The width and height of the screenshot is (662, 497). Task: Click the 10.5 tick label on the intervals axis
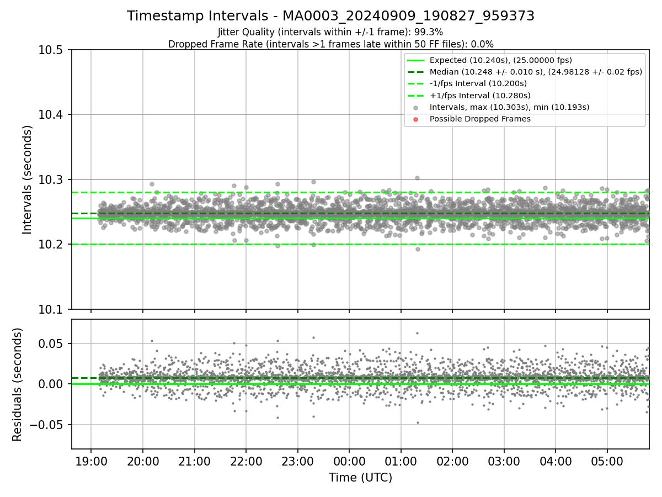pyautogui.click(x=52, y=50)
